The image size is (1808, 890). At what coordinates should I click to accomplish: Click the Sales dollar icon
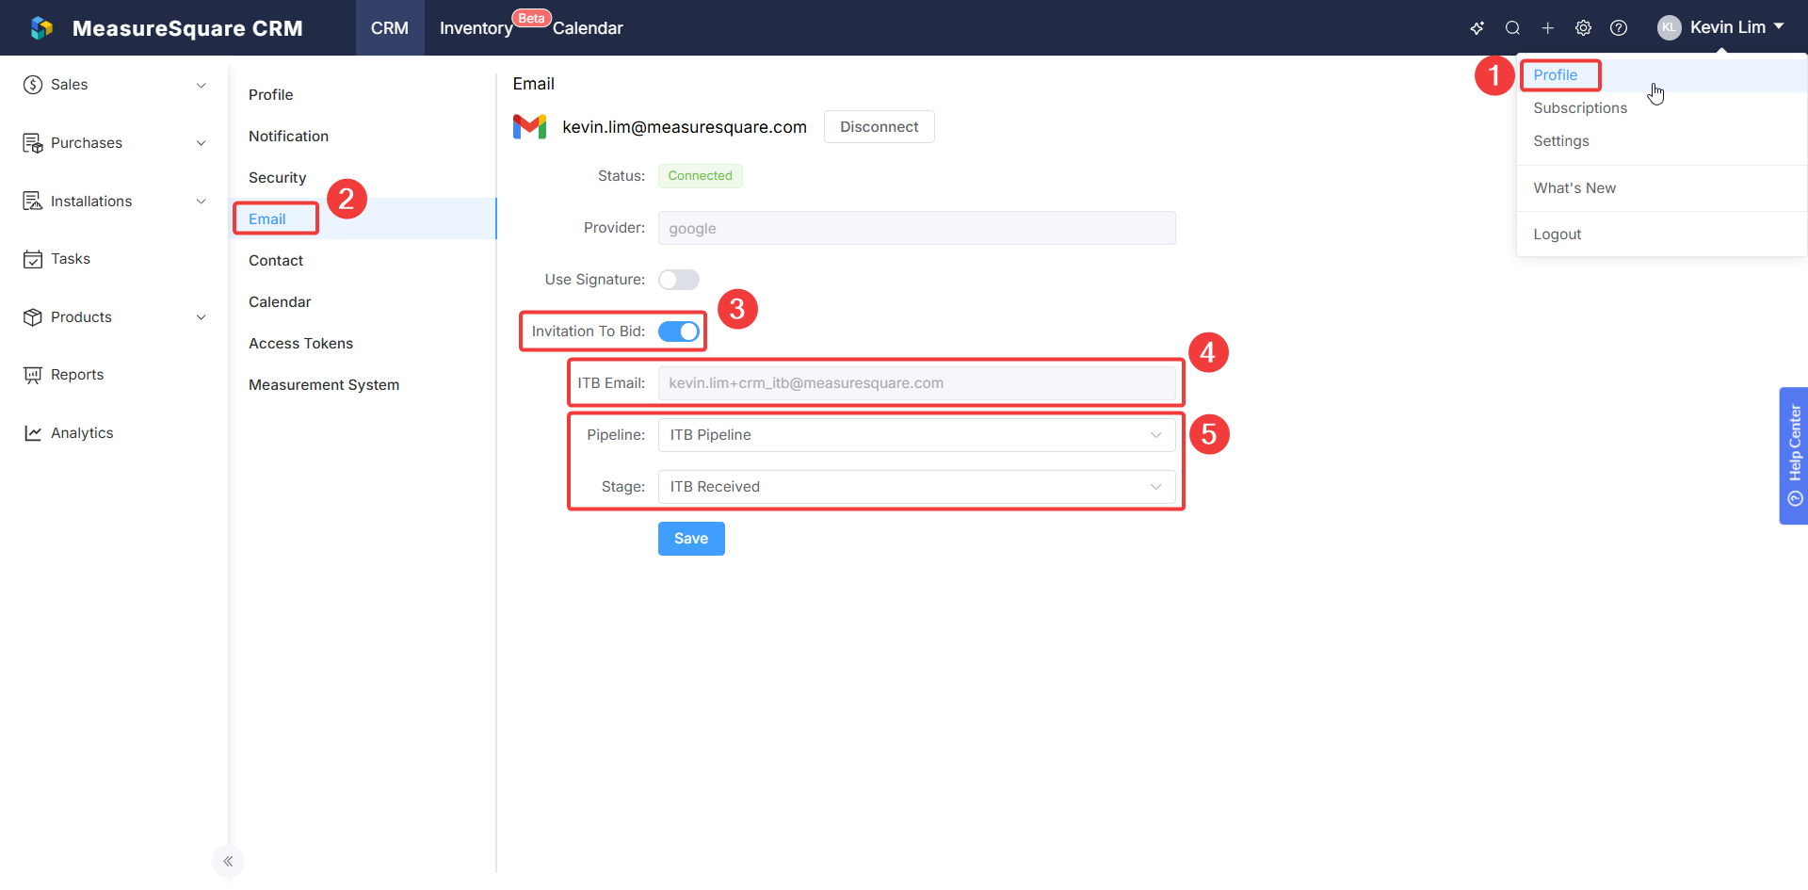(33, 85)
